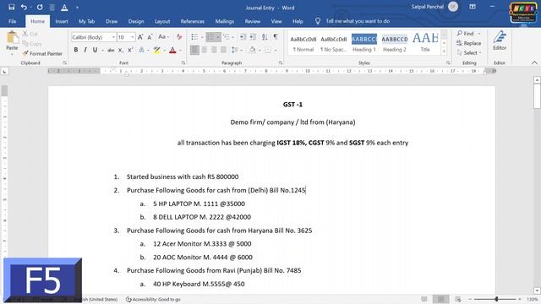The image size is (541, 304).
Task: Switch to the Layout tab
Action: click(x=162, y=21)
